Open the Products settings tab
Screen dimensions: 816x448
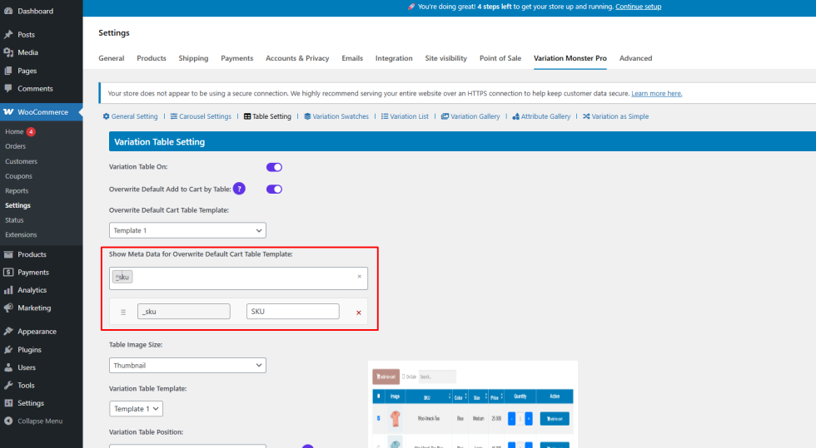(152, 58)
